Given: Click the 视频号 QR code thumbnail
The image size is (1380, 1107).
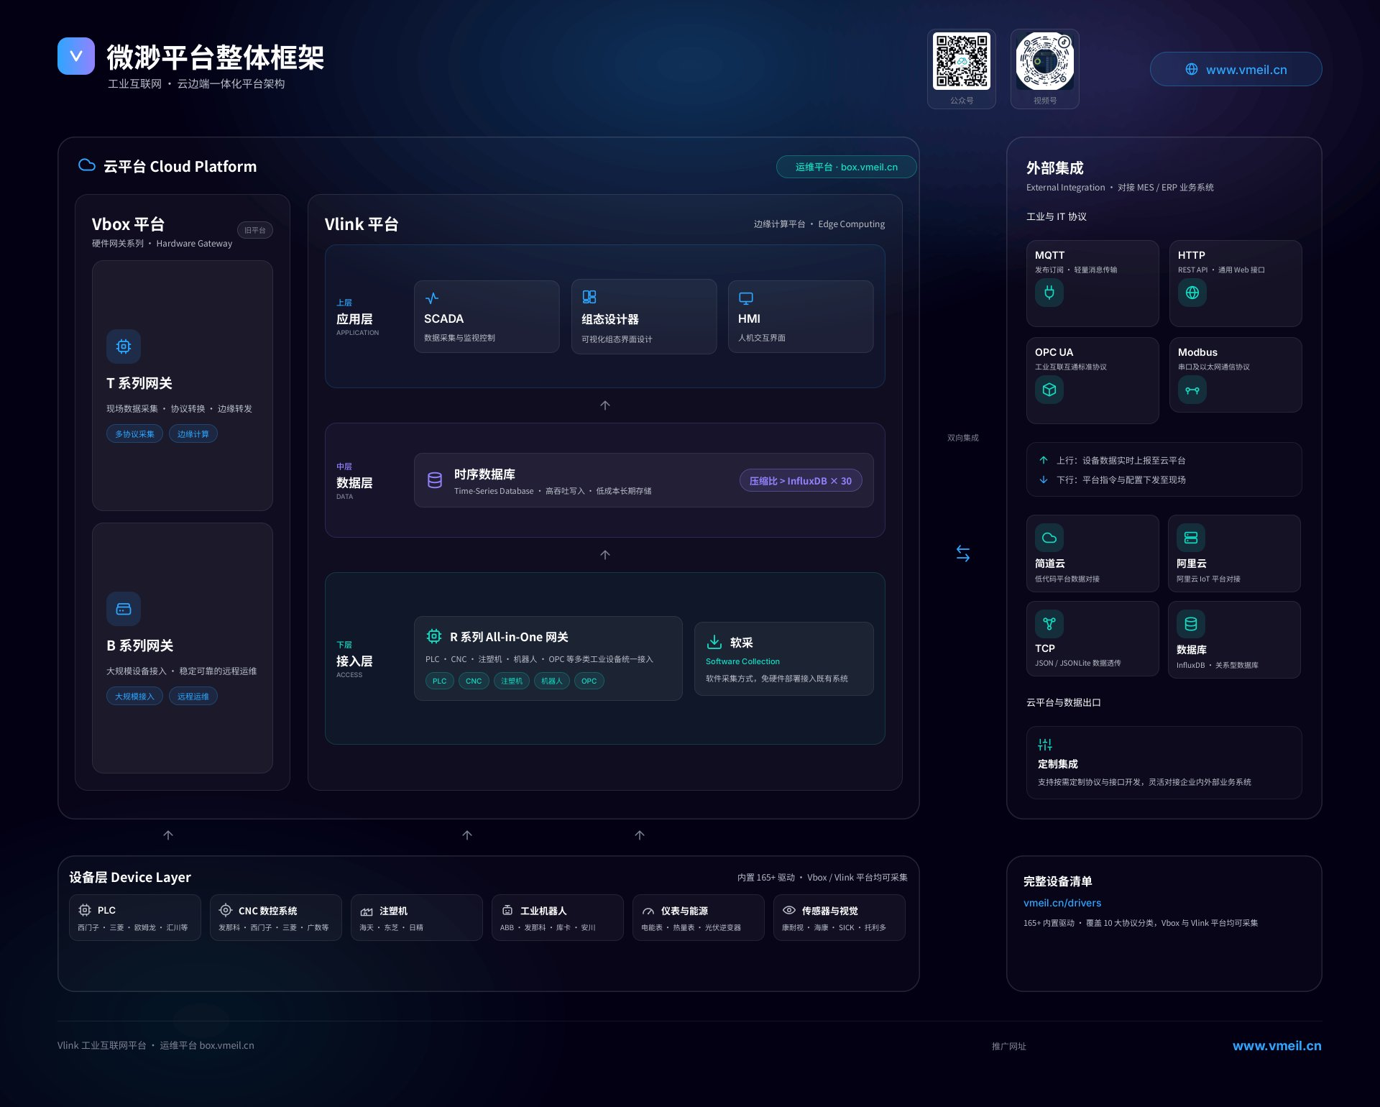Looking at the screenshot, I should pyautogui.click(x=1045, y=61).
